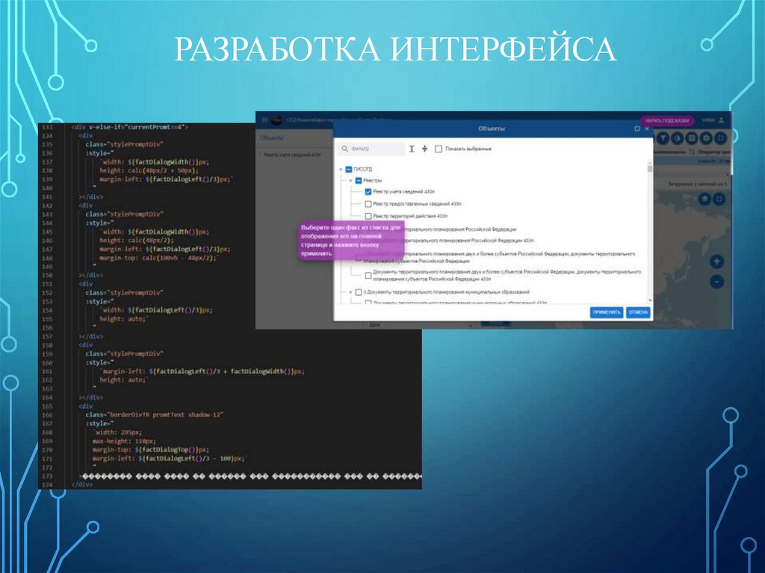
Task: Open the Дата dropdown below the dialog
Action: (x=421, y=325)
